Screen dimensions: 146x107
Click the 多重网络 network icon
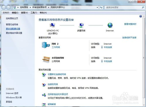point(81,25)
